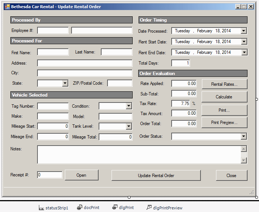The image size is (259, 212).
Task: Click the Rental Rates... button
Action: 224,84
